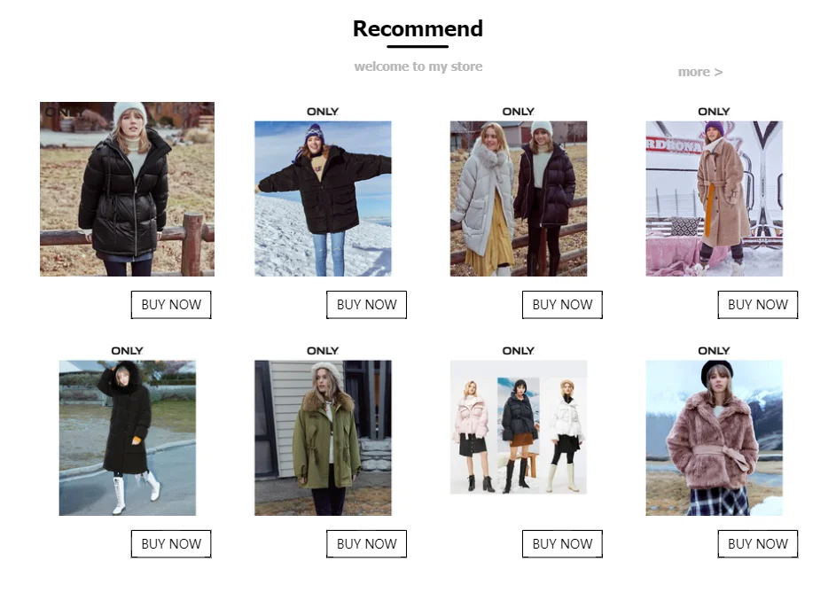Click the Recommend heading
836x608 pixels.
click(418, 28)
